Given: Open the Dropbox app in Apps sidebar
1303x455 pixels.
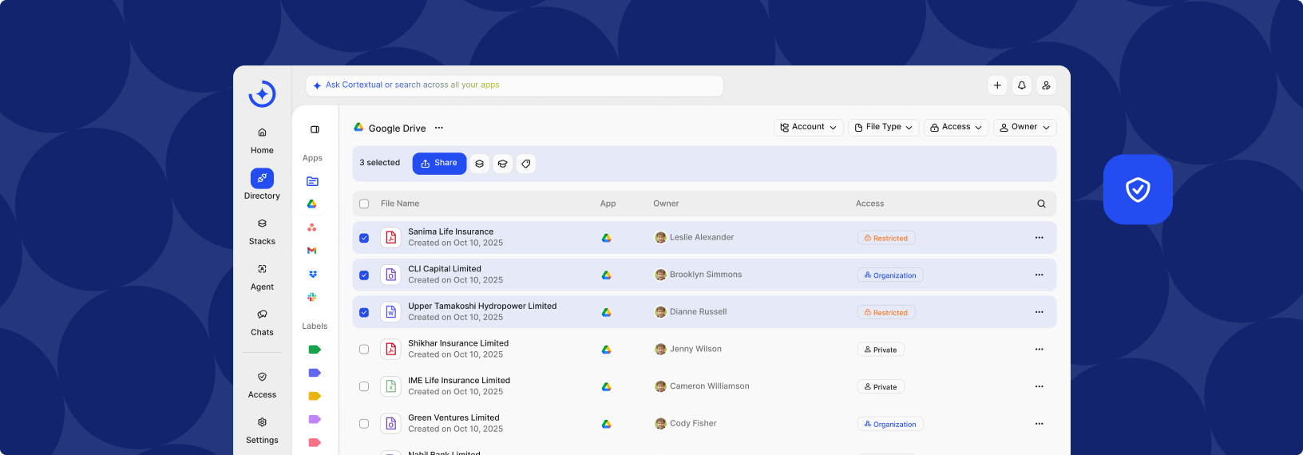Looking at the screenshot, I should pyautogui.click(x=312, y=274).
